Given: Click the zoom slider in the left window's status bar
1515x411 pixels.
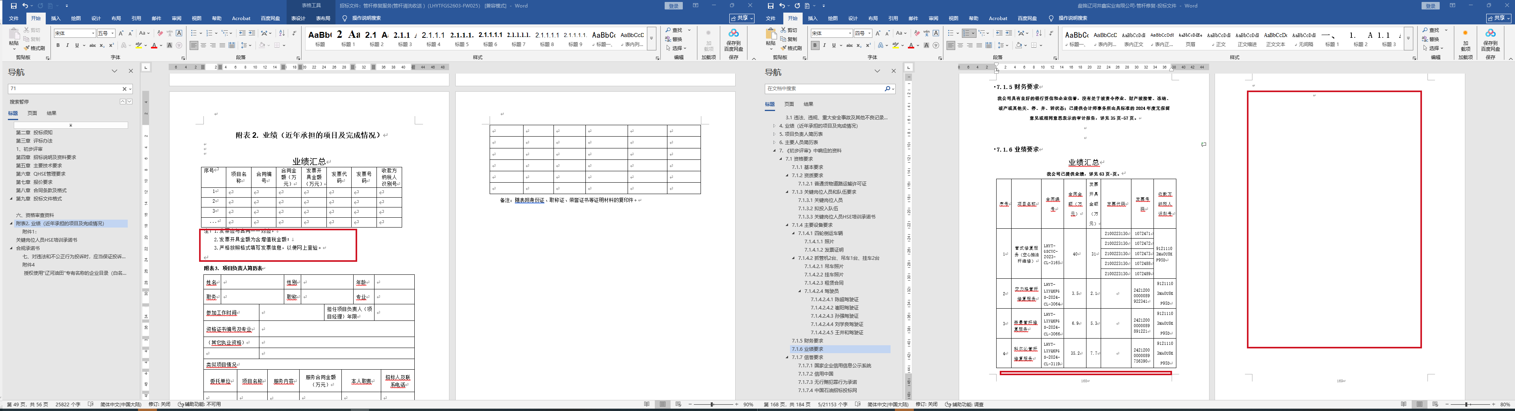Looking at the screenshot, I should [x=712, y=405].
